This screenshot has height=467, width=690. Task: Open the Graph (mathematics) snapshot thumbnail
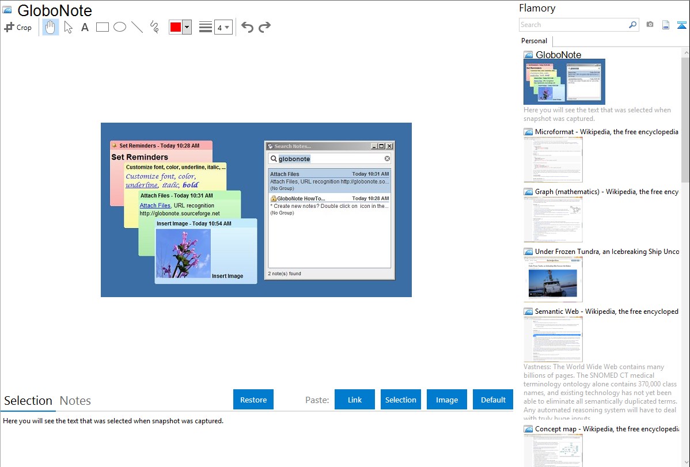click(x=553, y=219)
